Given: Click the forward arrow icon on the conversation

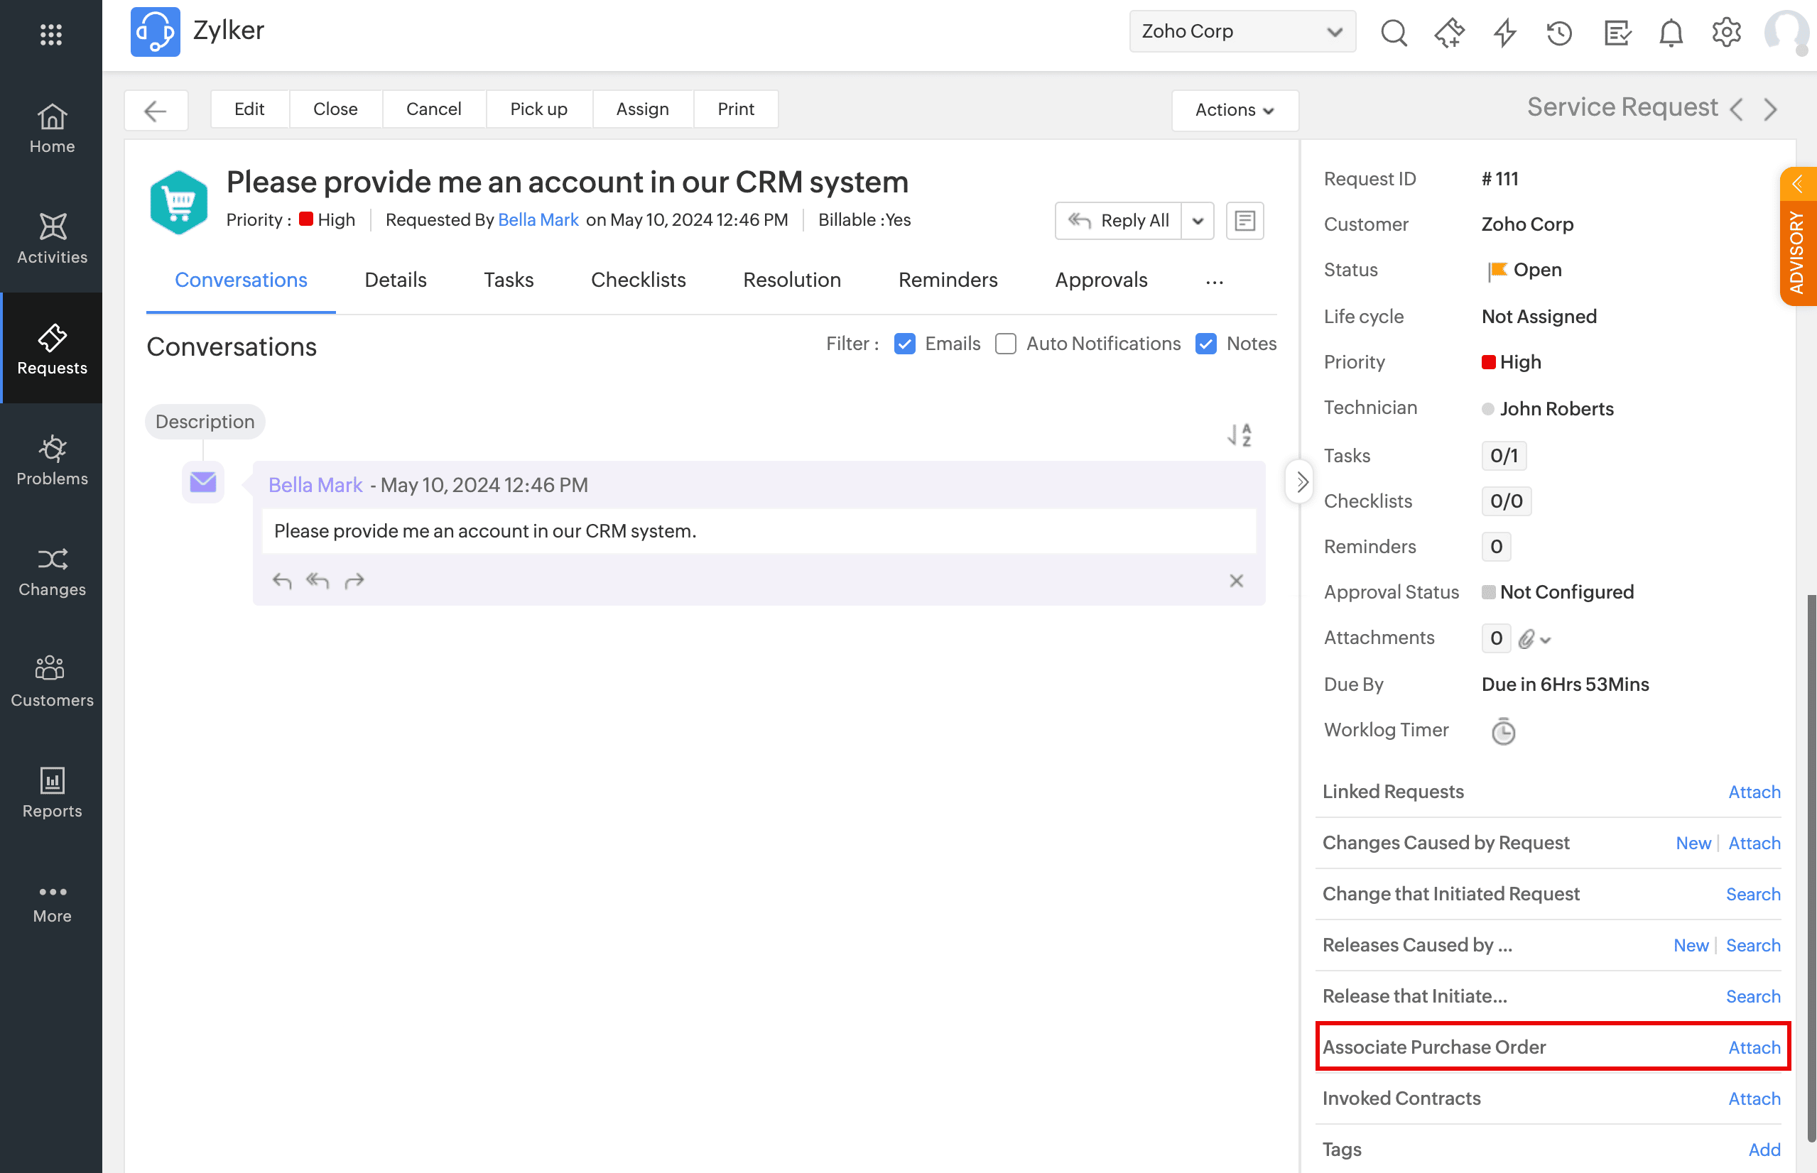Looking at the screenshot, I should pyautogui.click(x=354, y=581).
